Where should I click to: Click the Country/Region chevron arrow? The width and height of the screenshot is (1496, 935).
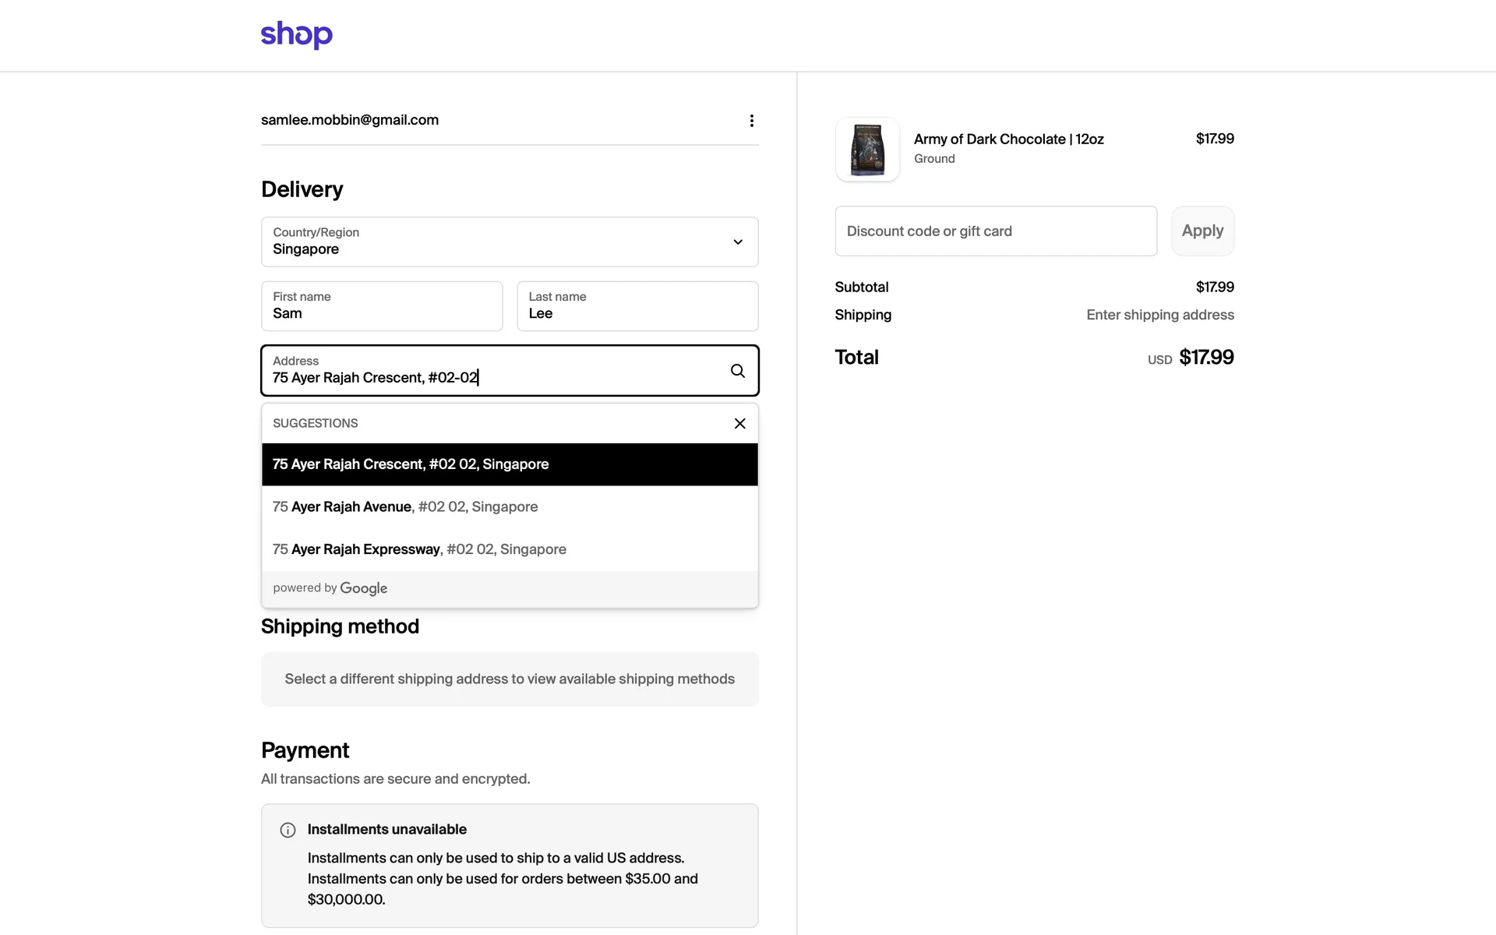coord(737,242)
